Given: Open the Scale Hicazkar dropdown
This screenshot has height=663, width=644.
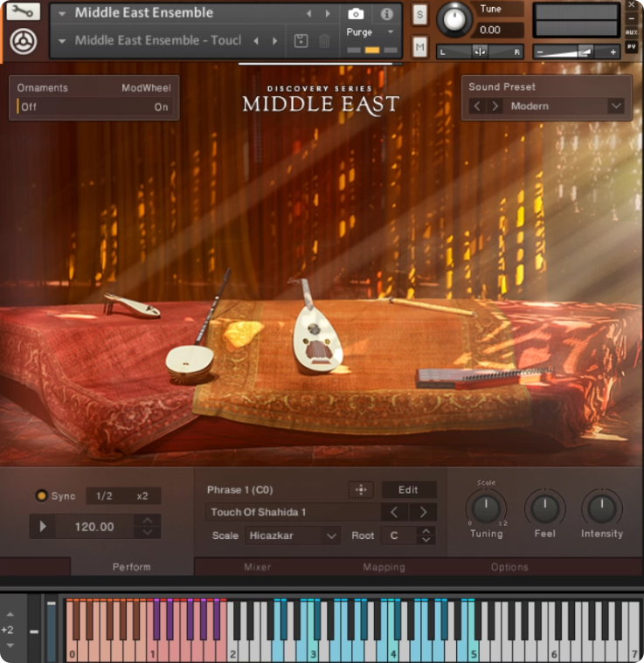Looking at the screenshot, I should point(293,535).
